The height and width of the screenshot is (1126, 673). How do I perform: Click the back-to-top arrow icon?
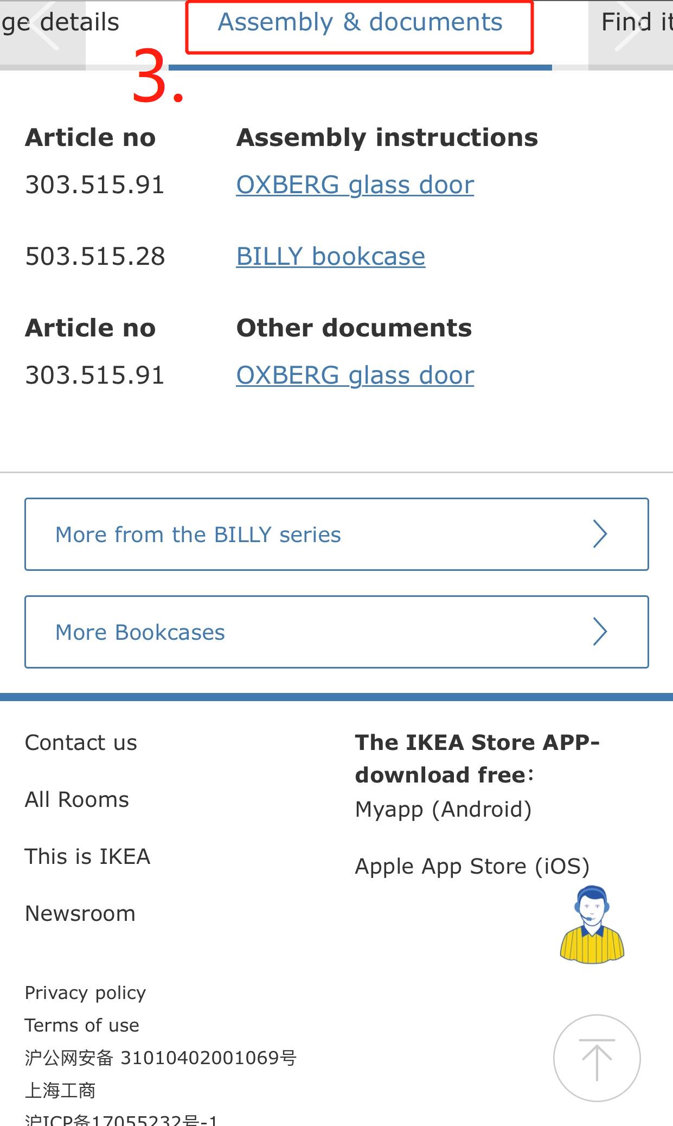pyautogui.click(x=597, y=1058)
